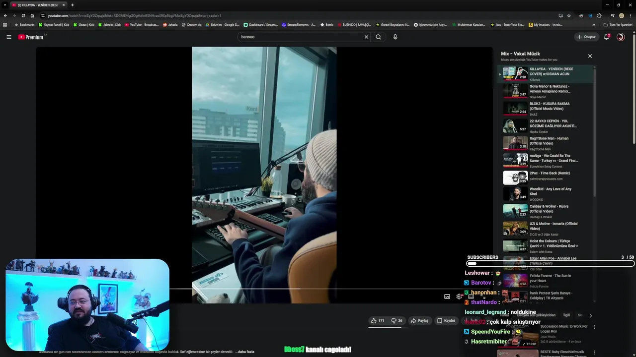
Task: Open YouTube notifications bell
Action: [x=607, y=37]
